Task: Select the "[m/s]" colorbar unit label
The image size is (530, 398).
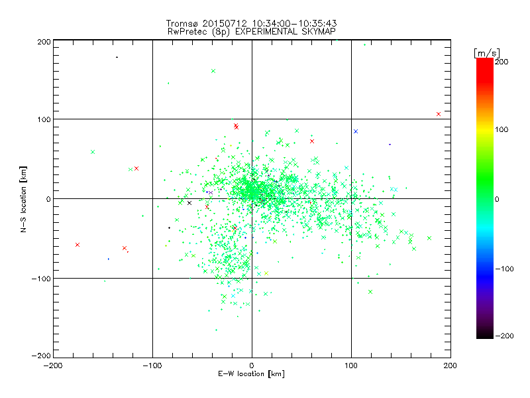Action: [x=487, y=53]
